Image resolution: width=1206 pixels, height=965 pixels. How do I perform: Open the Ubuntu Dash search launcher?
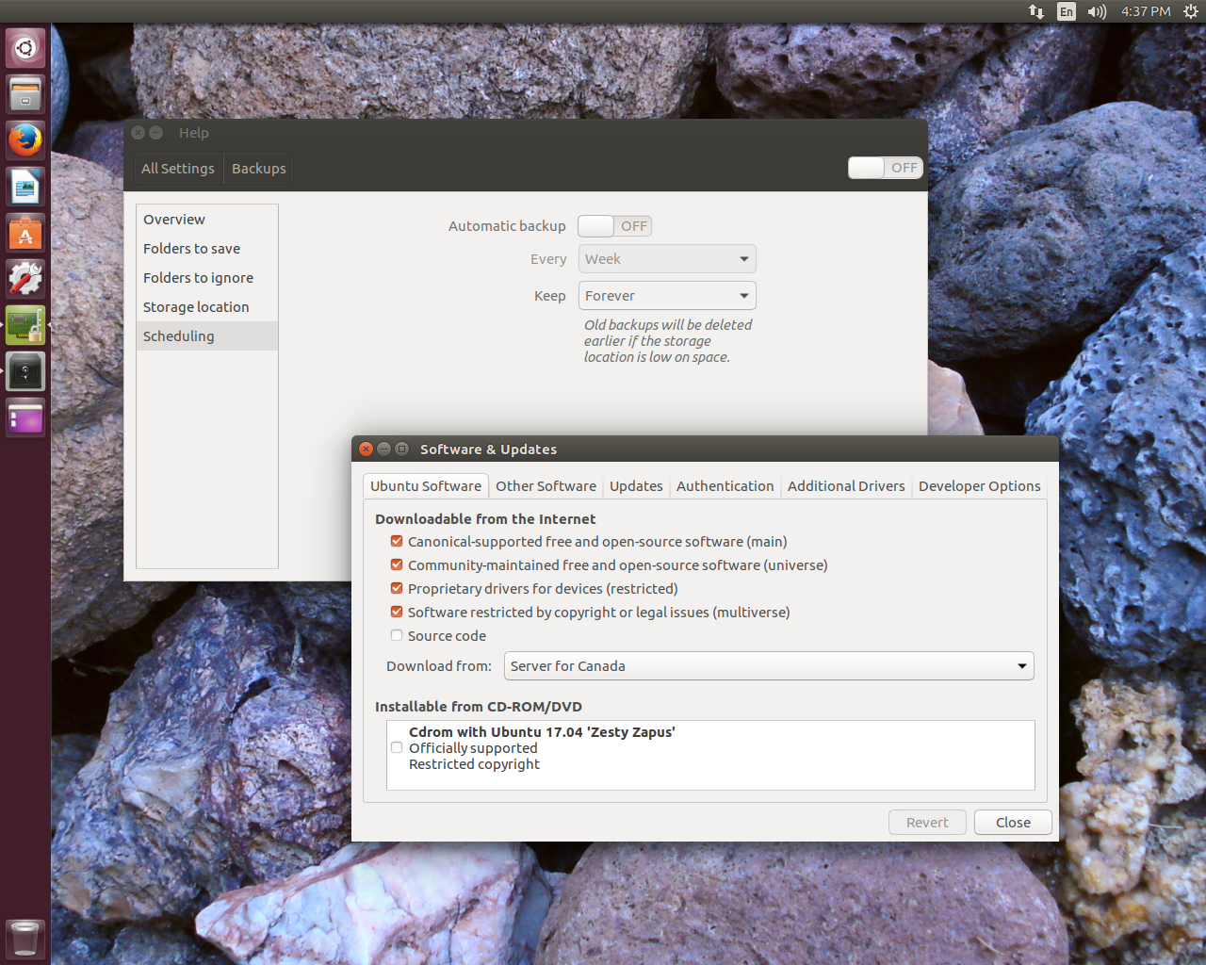pos(25,48)
